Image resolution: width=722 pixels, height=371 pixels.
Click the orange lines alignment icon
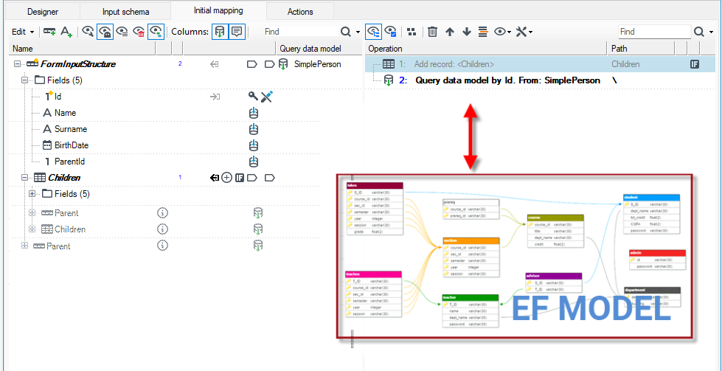pyautogui.click(x=483, y=32)
